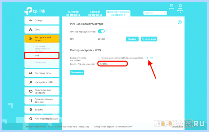Click the NAT переадресация icon

coord(31,119)
